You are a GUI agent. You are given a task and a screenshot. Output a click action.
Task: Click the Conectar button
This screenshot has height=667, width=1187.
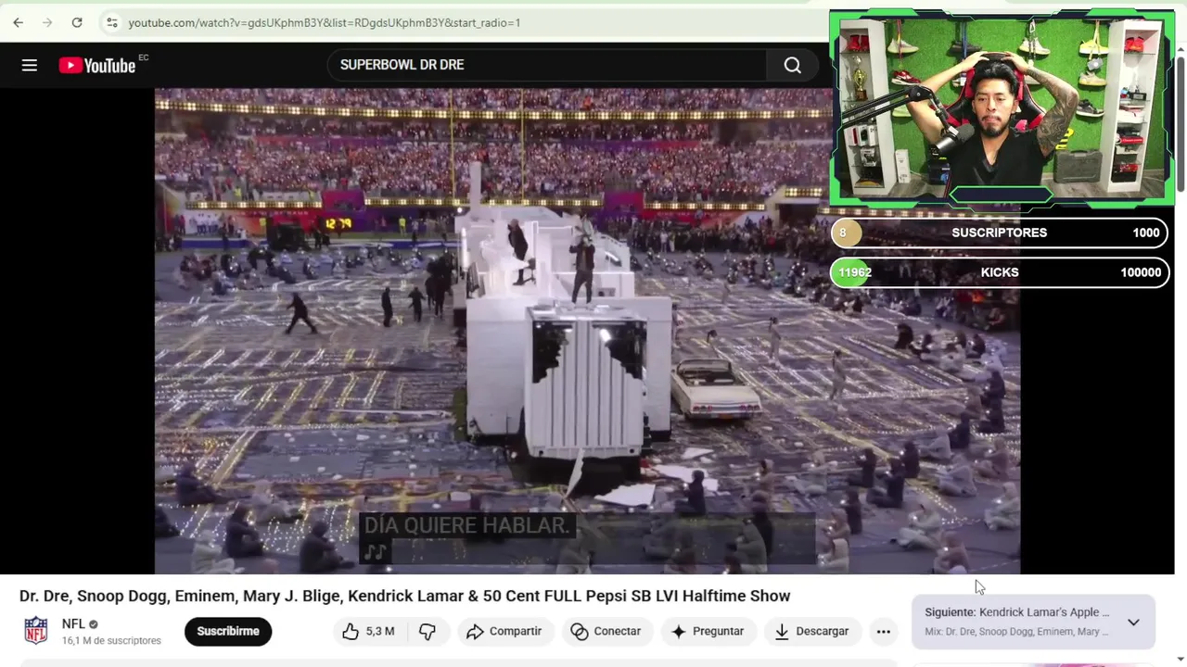tap(606, 631)
